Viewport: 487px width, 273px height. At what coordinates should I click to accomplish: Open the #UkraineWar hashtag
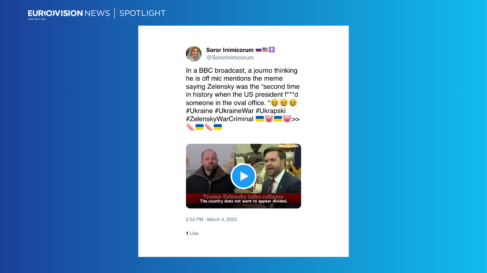(x=234, y=111)
